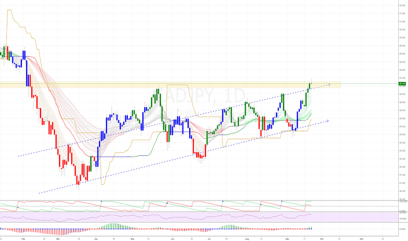The image size is (408, 241).
Task: Click the Sep label on the time axis
Action: point(287,239)
